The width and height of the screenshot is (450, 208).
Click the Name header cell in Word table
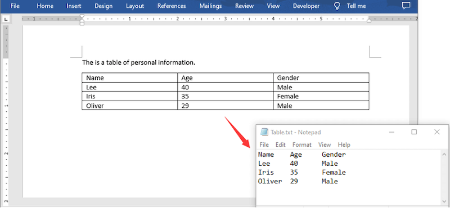(130, 78)
